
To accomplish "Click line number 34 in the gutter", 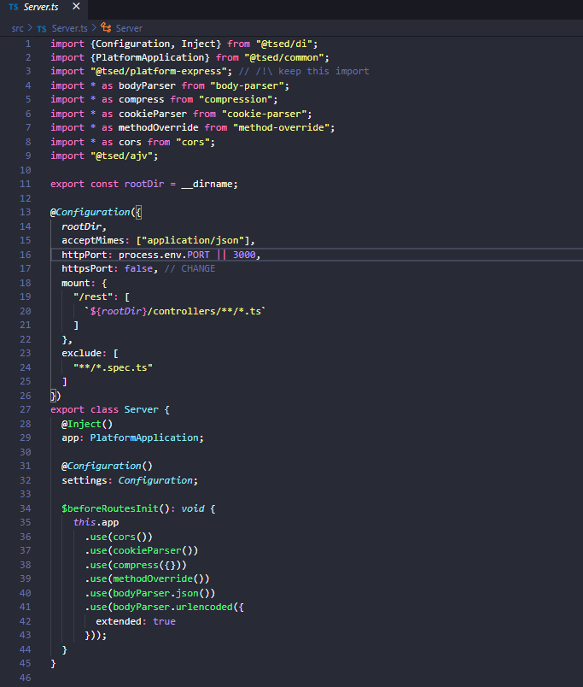I will (26, 508).
